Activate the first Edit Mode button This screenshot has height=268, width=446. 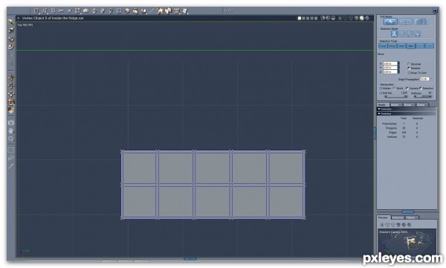pos(390,22)
